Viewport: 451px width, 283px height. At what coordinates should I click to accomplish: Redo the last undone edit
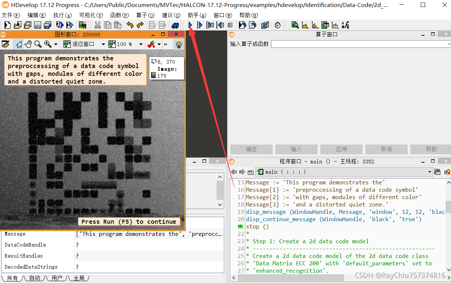point(140,25)
